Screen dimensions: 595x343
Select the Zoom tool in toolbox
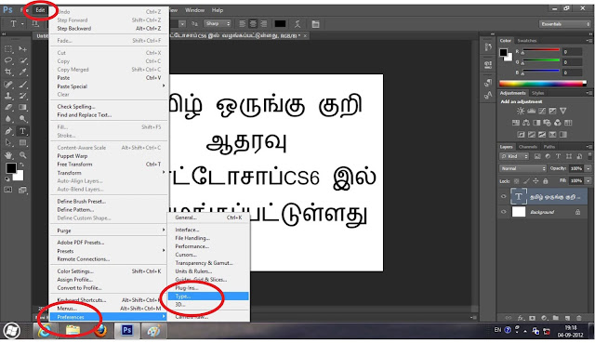(23, 155)
